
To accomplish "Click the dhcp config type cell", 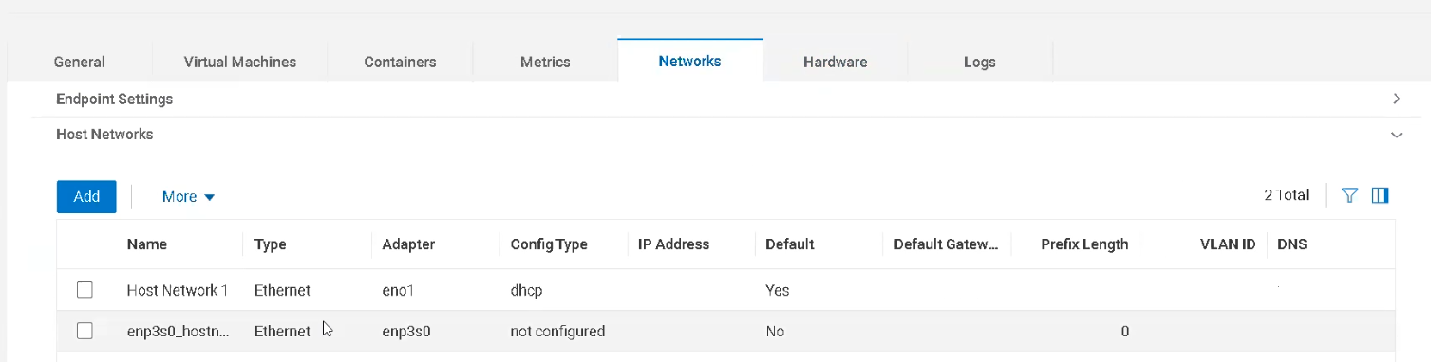I will pos(526,291).
